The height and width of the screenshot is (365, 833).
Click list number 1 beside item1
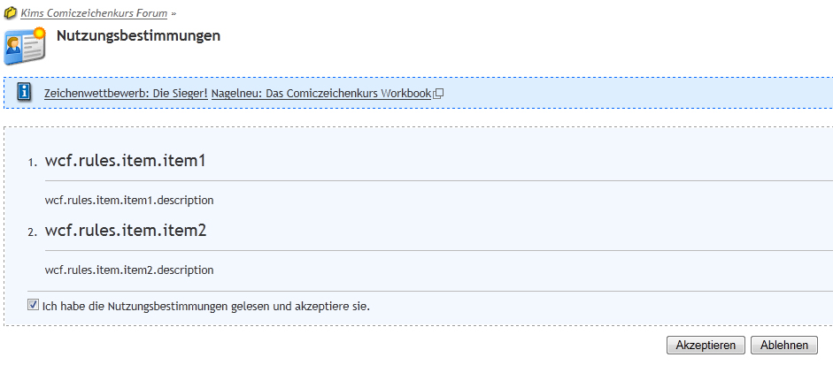32,163
